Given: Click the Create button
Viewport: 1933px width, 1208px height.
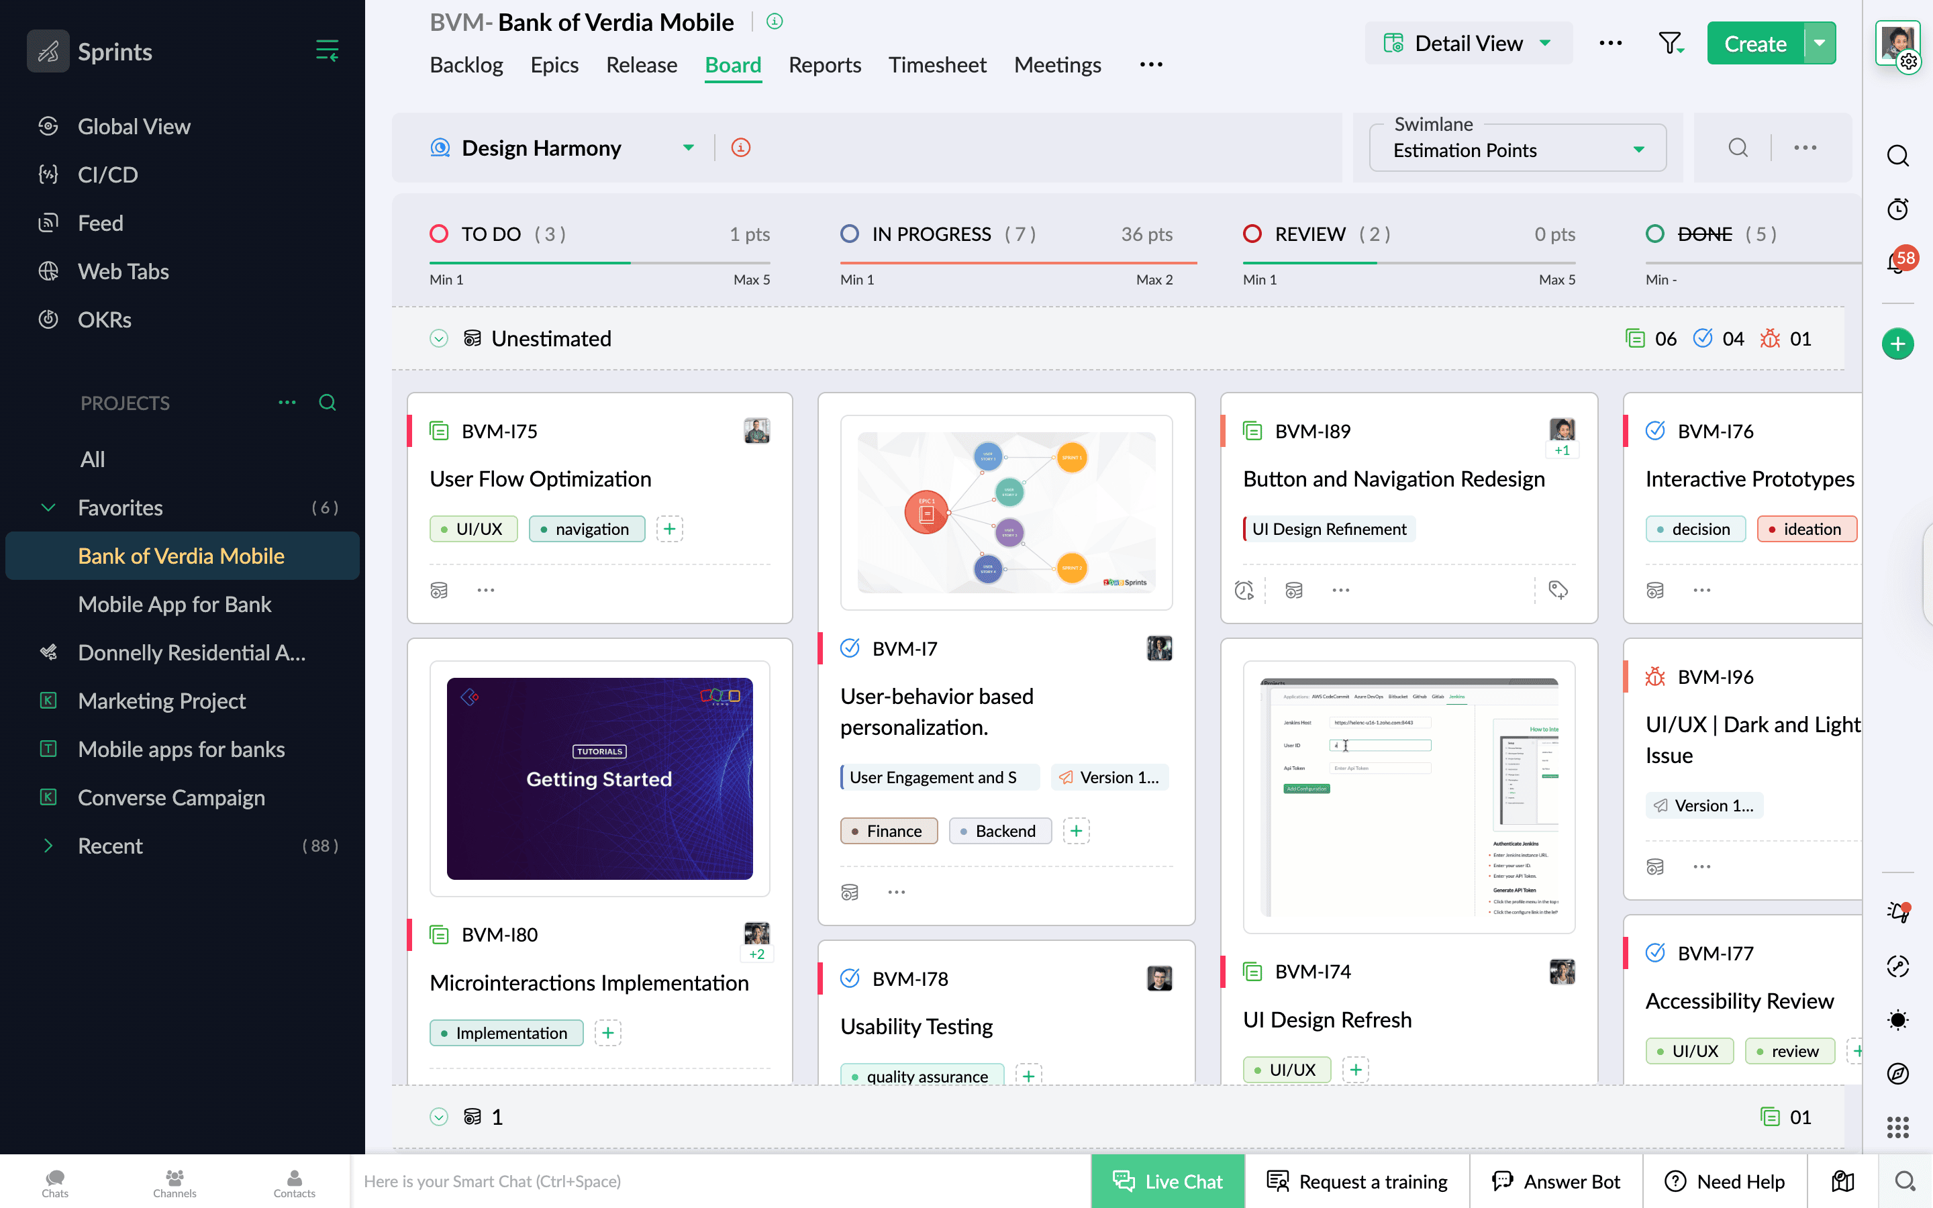Looking at the screenshot, I should tap(1754, 43).
